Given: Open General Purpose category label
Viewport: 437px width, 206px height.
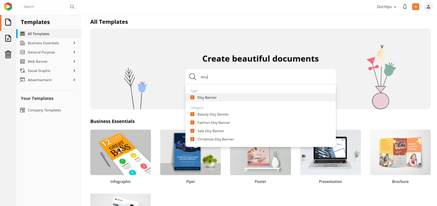Looking at the screenshot, I should [41, 52].
